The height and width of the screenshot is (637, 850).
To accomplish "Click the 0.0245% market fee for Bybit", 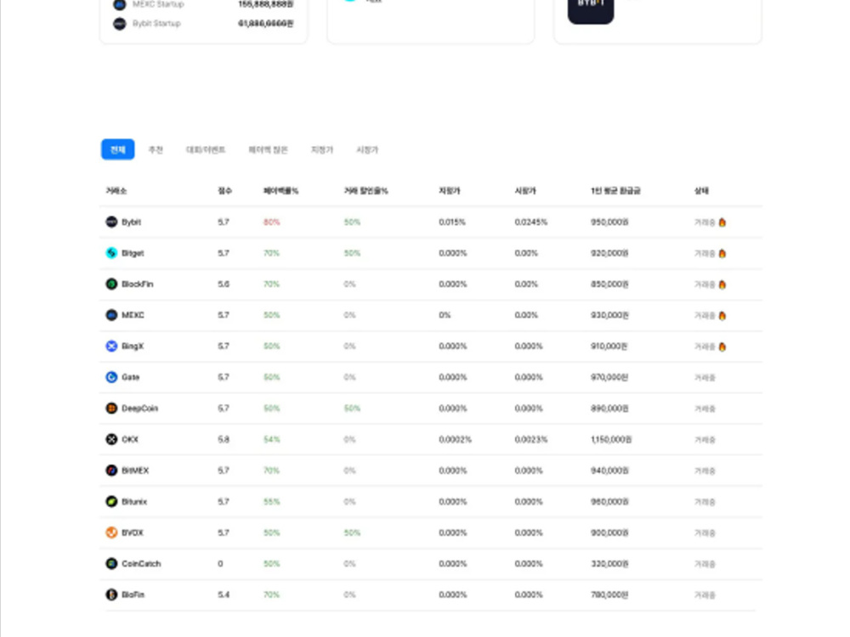I will (530, 222).
